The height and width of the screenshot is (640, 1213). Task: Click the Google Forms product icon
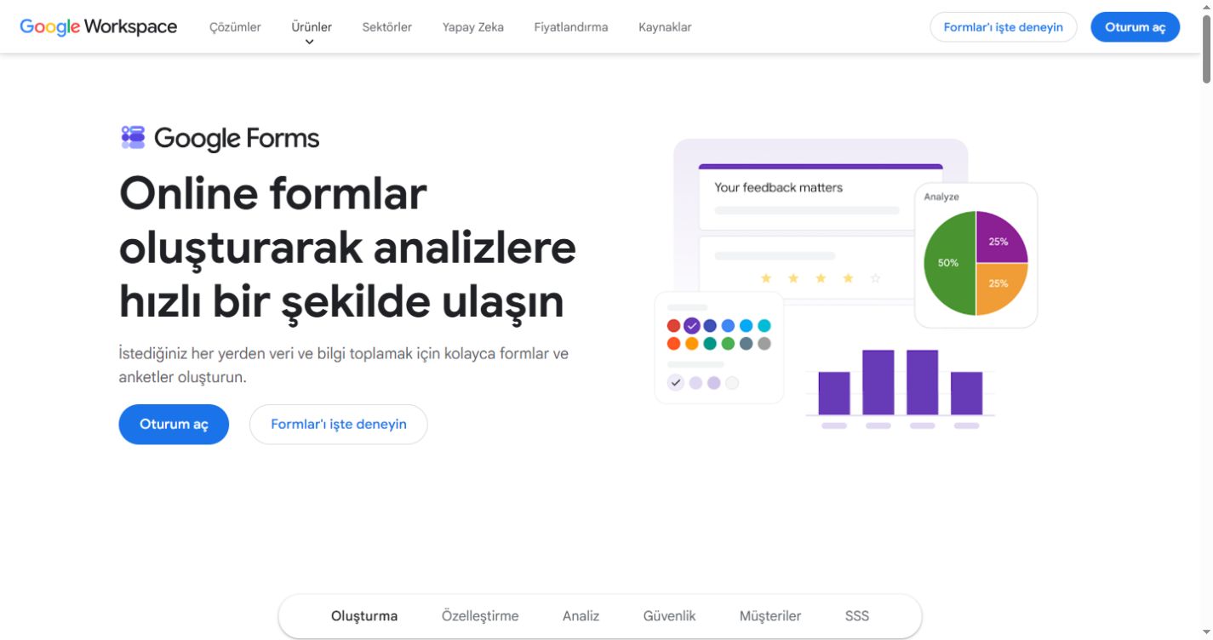(133, 137)
